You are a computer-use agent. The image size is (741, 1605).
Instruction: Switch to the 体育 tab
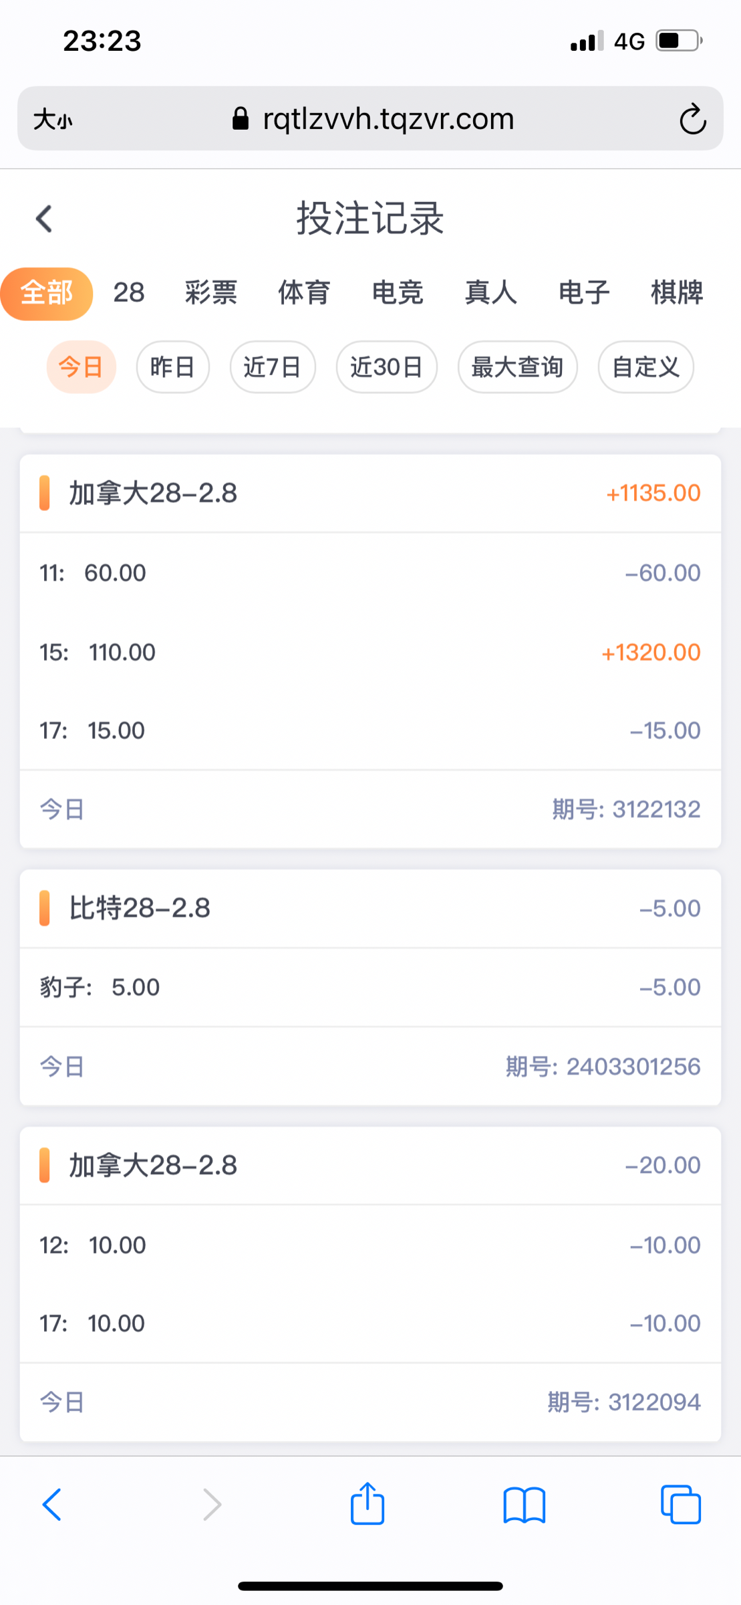304,293
